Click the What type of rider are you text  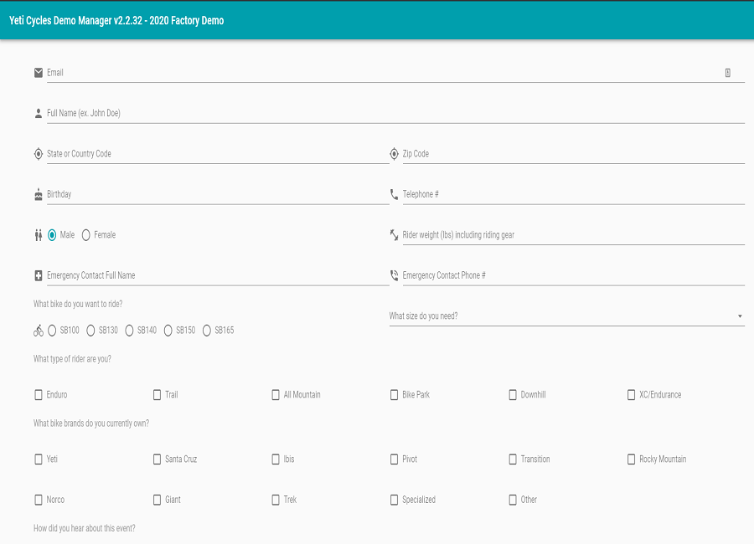(x=72, y=359)
